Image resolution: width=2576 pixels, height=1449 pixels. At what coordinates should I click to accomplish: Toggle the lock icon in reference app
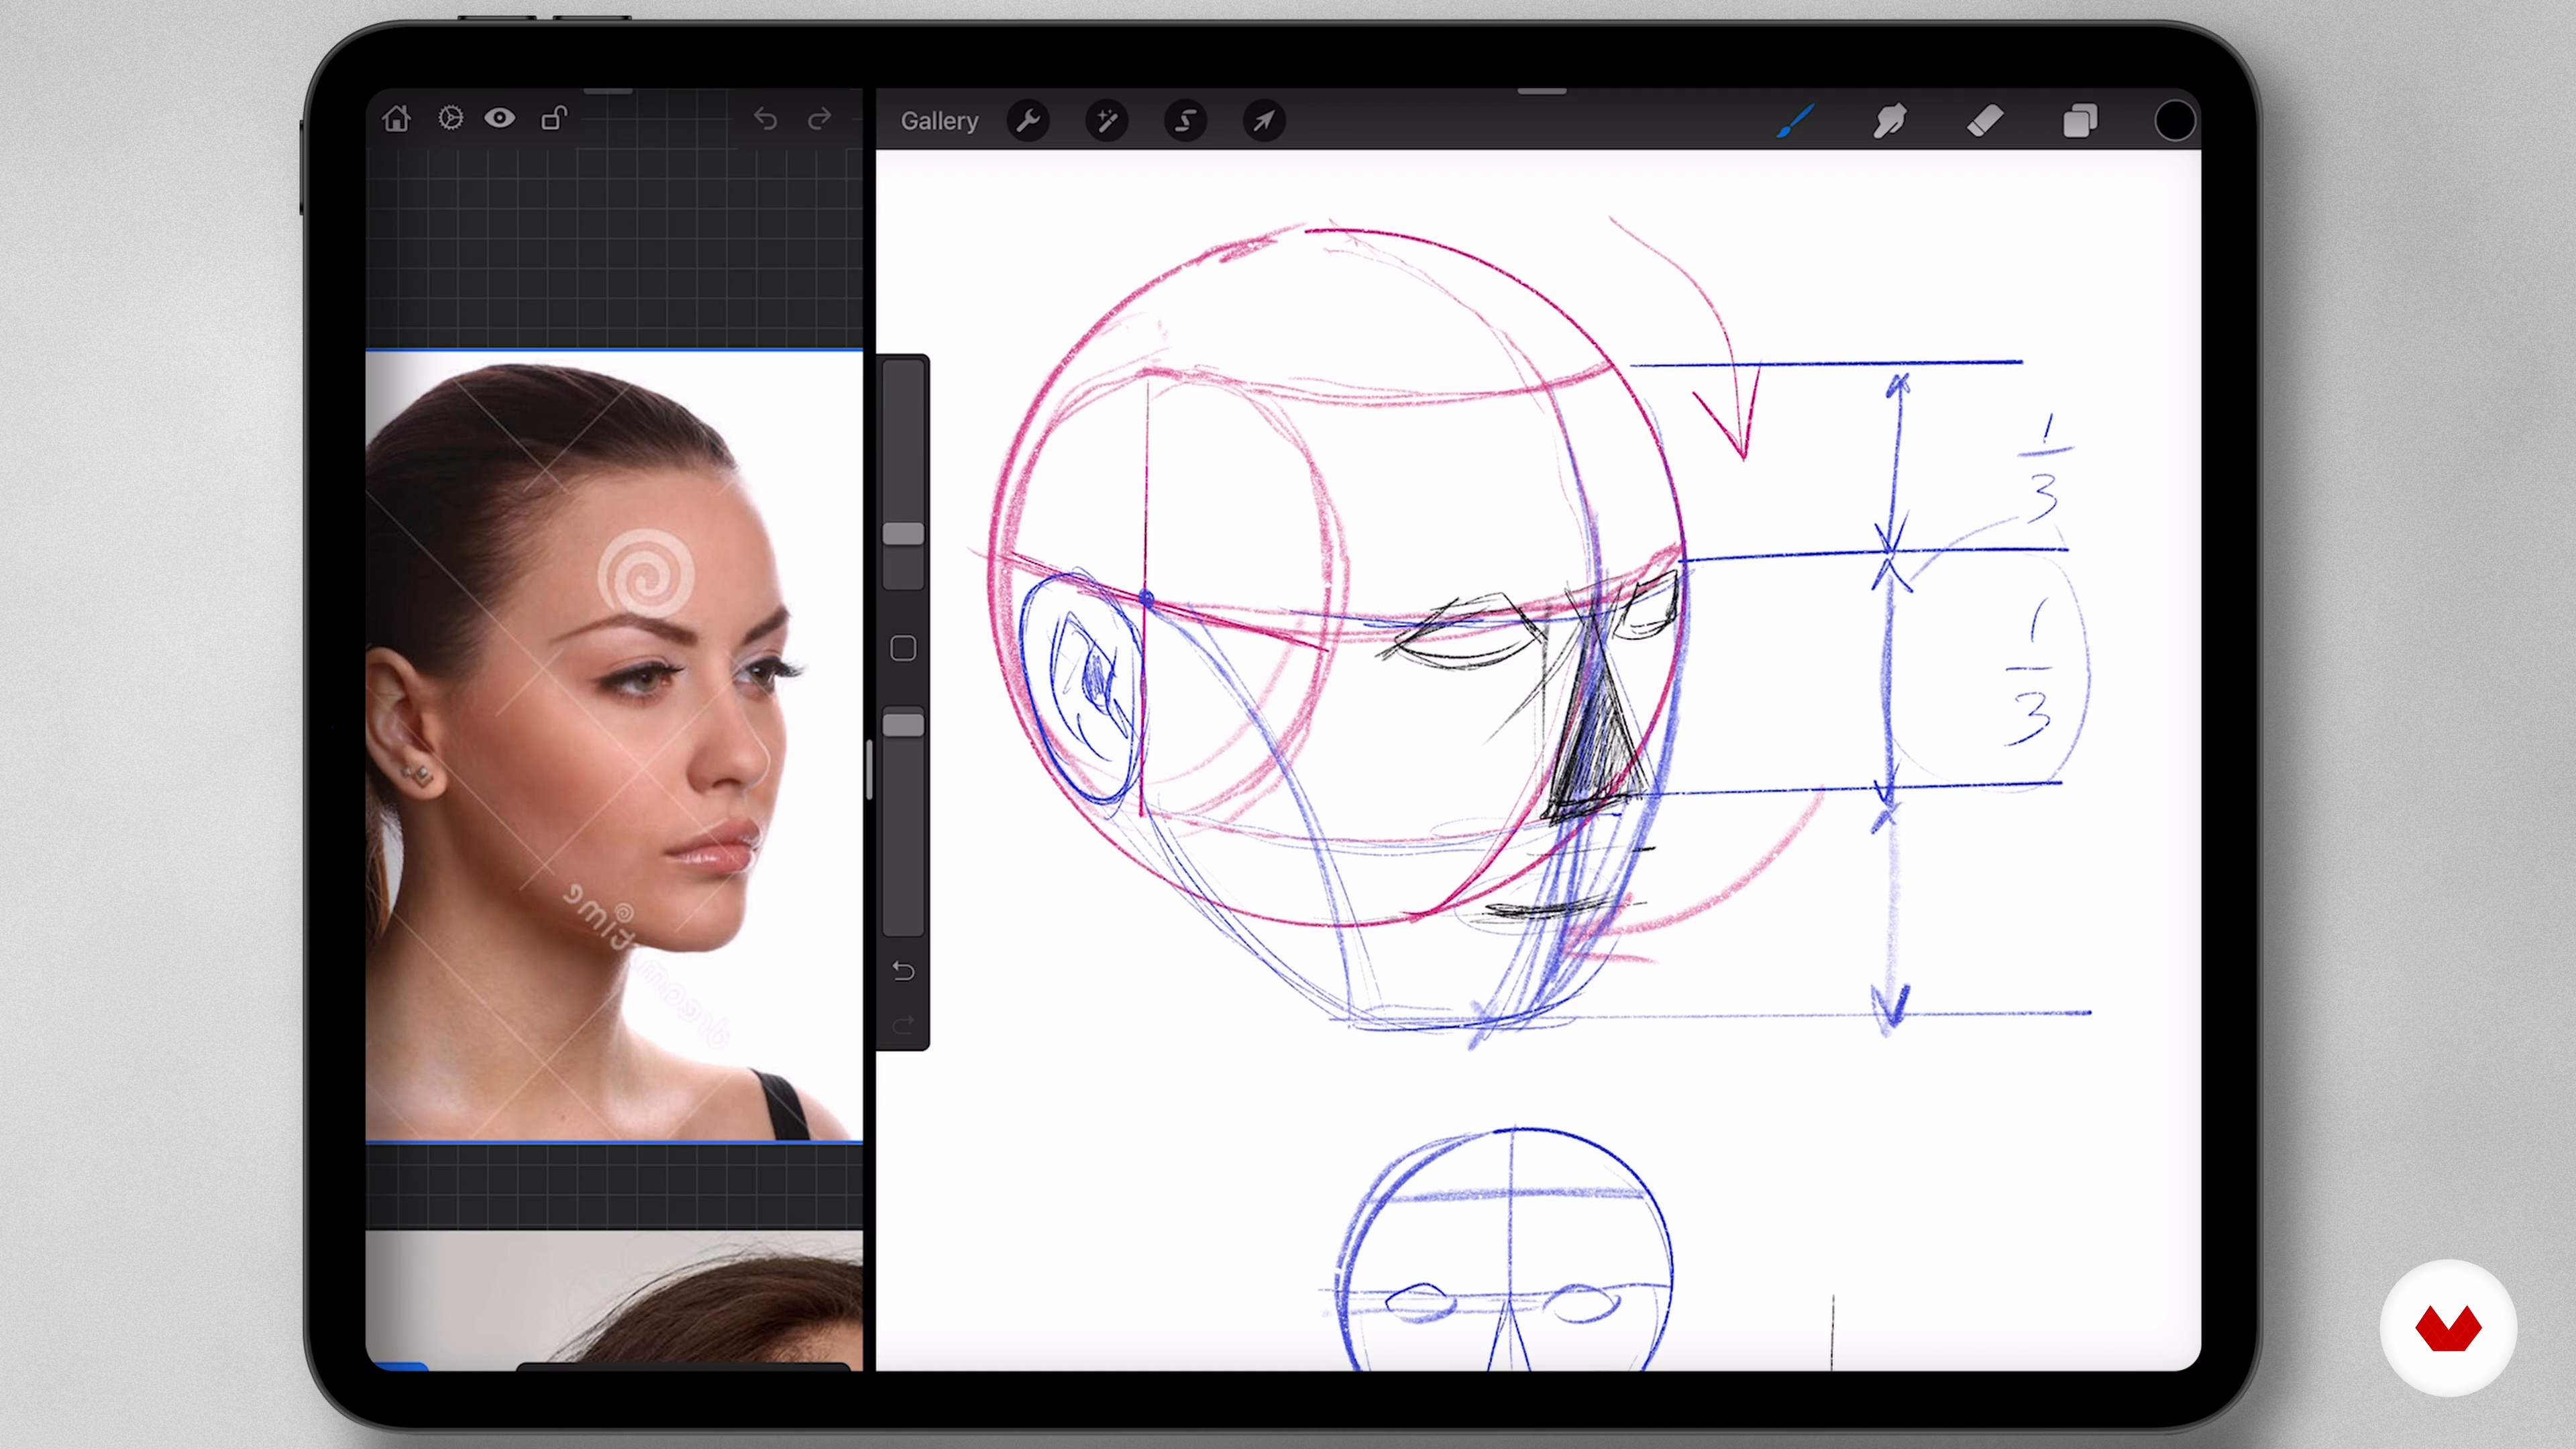pyautogui.click(x=554, y=118)
